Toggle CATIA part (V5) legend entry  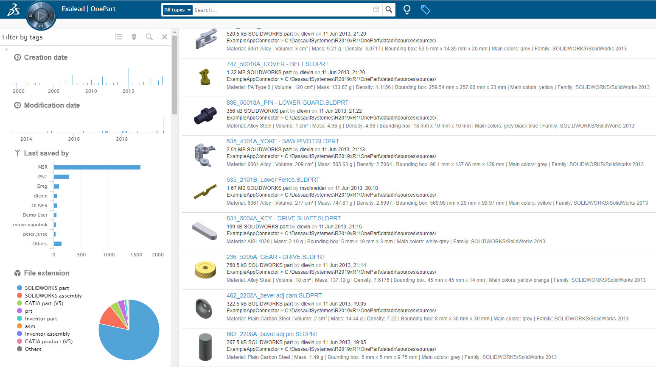[x=44, y=303]
